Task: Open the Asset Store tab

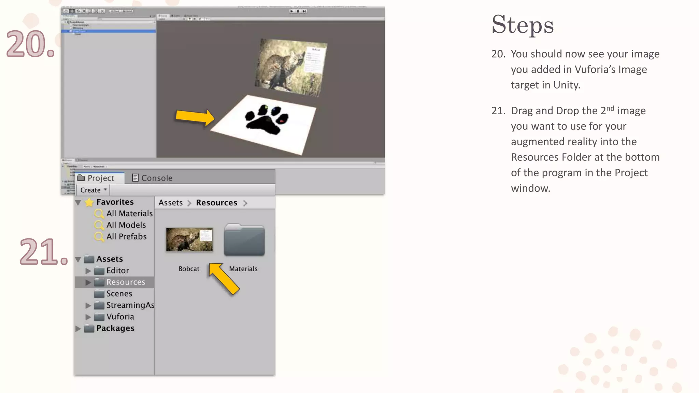Action: [x=191, y=16]
